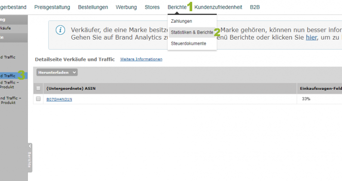Screen dimensions: 342x181
Task: Go to Bestellungen in top navigation
Action: pyautogui.click(x=93, y=7)
